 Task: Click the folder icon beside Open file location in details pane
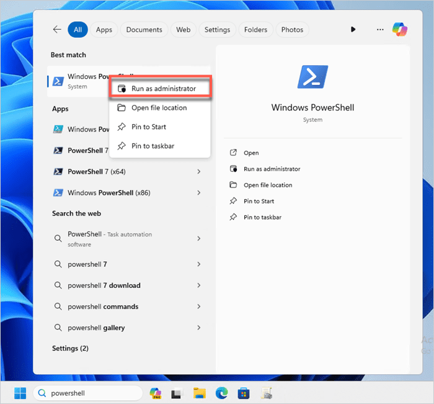[x=233, y=185]
